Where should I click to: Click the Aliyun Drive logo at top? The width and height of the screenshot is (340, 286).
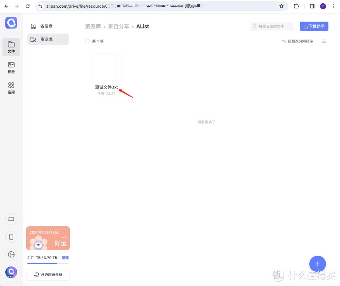point(11,23)
